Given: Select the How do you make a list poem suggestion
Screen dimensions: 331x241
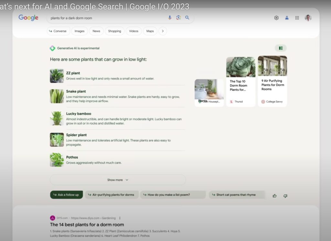Looking at the screenshot, I should 173,195.
